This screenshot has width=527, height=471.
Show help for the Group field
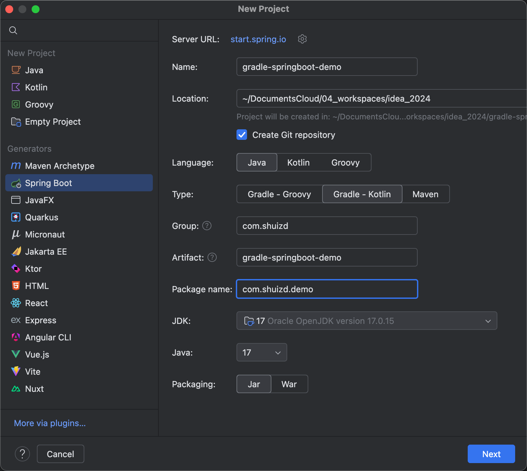click(207, 226)
